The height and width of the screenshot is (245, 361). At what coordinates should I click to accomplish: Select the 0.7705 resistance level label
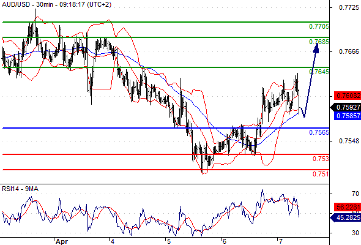point(319,26)
